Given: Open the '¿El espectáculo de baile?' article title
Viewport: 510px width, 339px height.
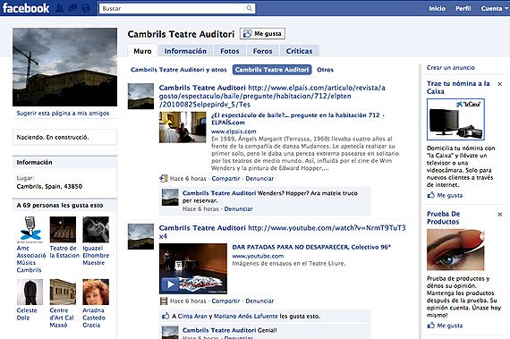Looking at the screenshot, I should (x=298, y=119).
